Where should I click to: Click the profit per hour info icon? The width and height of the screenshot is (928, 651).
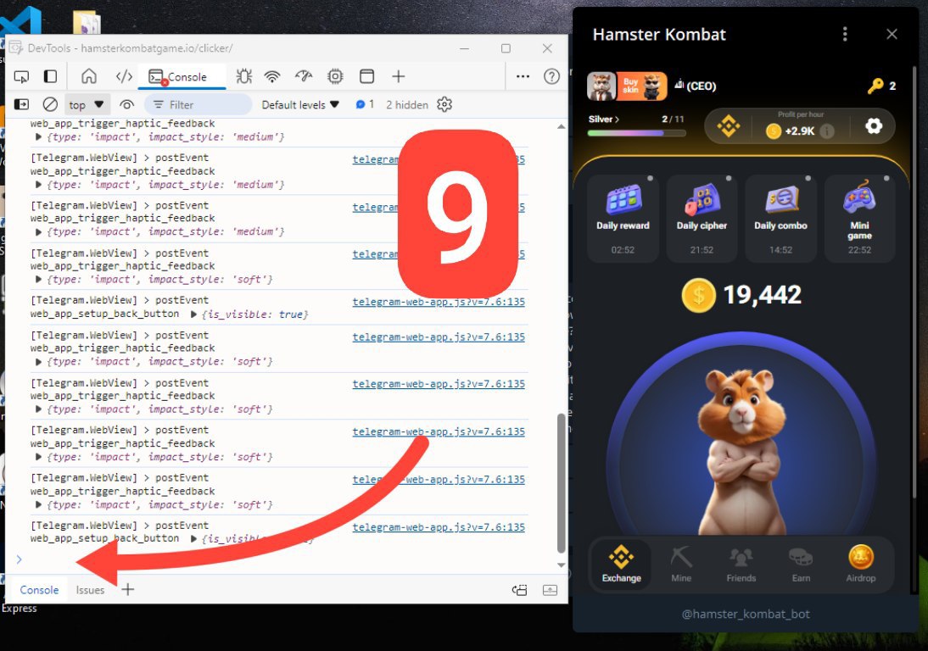827,131
